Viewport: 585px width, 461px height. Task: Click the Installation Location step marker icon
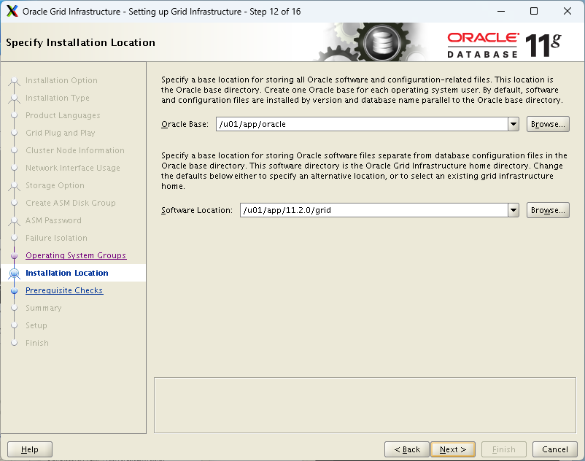tap(14, 274)
